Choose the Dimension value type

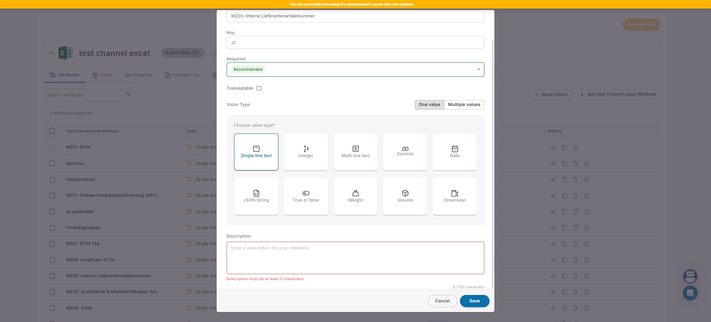(454, 196)
